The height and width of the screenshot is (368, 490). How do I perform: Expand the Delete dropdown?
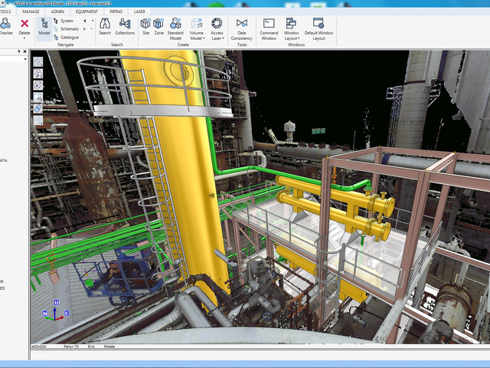click(x=24, y=38)
